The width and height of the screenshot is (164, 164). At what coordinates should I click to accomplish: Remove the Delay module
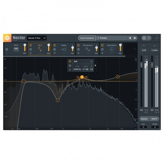coord(54,53)
